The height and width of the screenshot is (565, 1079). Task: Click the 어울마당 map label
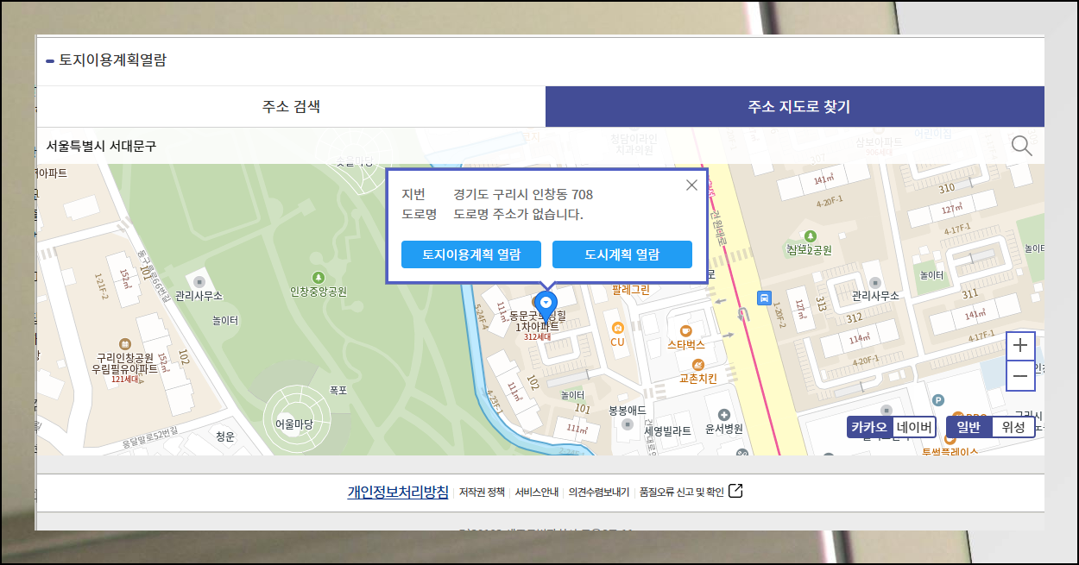click(293, 424)
